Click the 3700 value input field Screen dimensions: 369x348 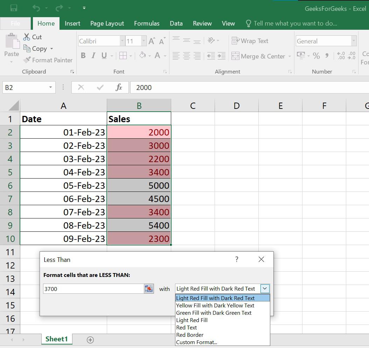93,289
